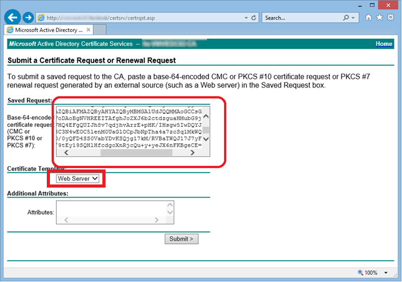Screen dimensions: 402x282
Task: Click the browser Forward arrow button
Action: pos(28,18)
